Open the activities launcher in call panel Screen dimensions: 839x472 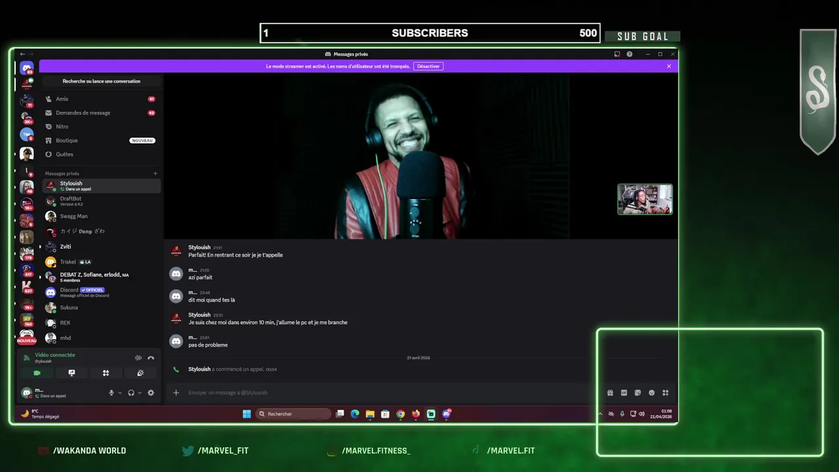pos(106,373)
